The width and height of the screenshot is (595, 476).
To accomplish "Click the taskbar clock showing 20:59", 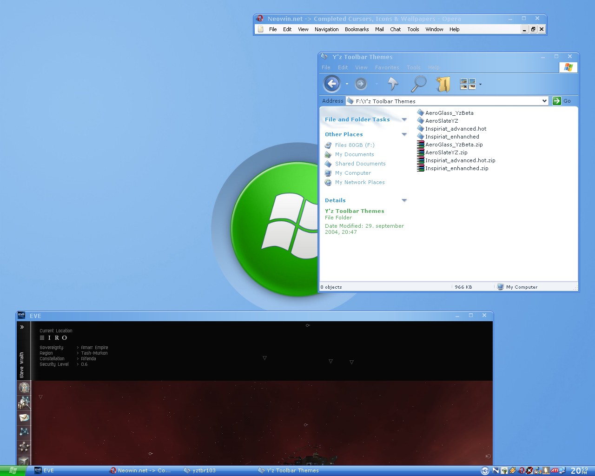I will click(579, 471).
